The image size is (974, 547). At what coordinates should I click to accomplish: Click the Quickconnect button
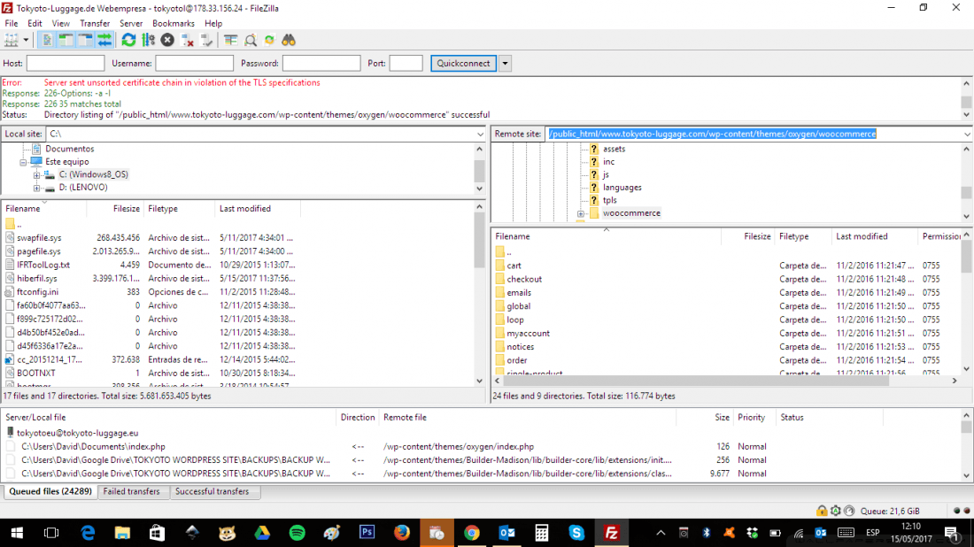463,64
